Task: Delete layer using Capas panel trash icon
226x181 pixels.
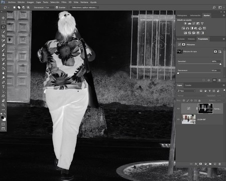Action: [x=220, y=164]
